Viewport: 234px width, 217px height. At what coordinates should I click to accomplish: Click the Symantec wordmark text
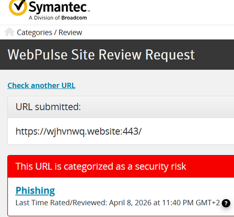58,7
